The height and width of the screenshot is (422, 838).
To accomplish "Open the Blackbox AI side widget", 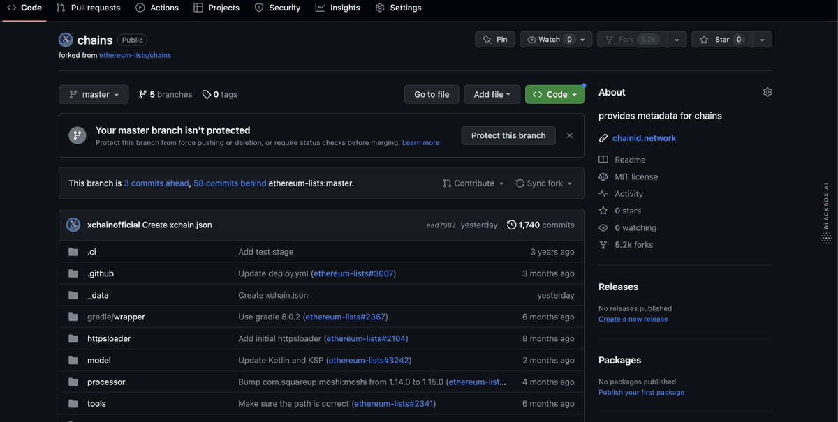I will pos(826,214).
